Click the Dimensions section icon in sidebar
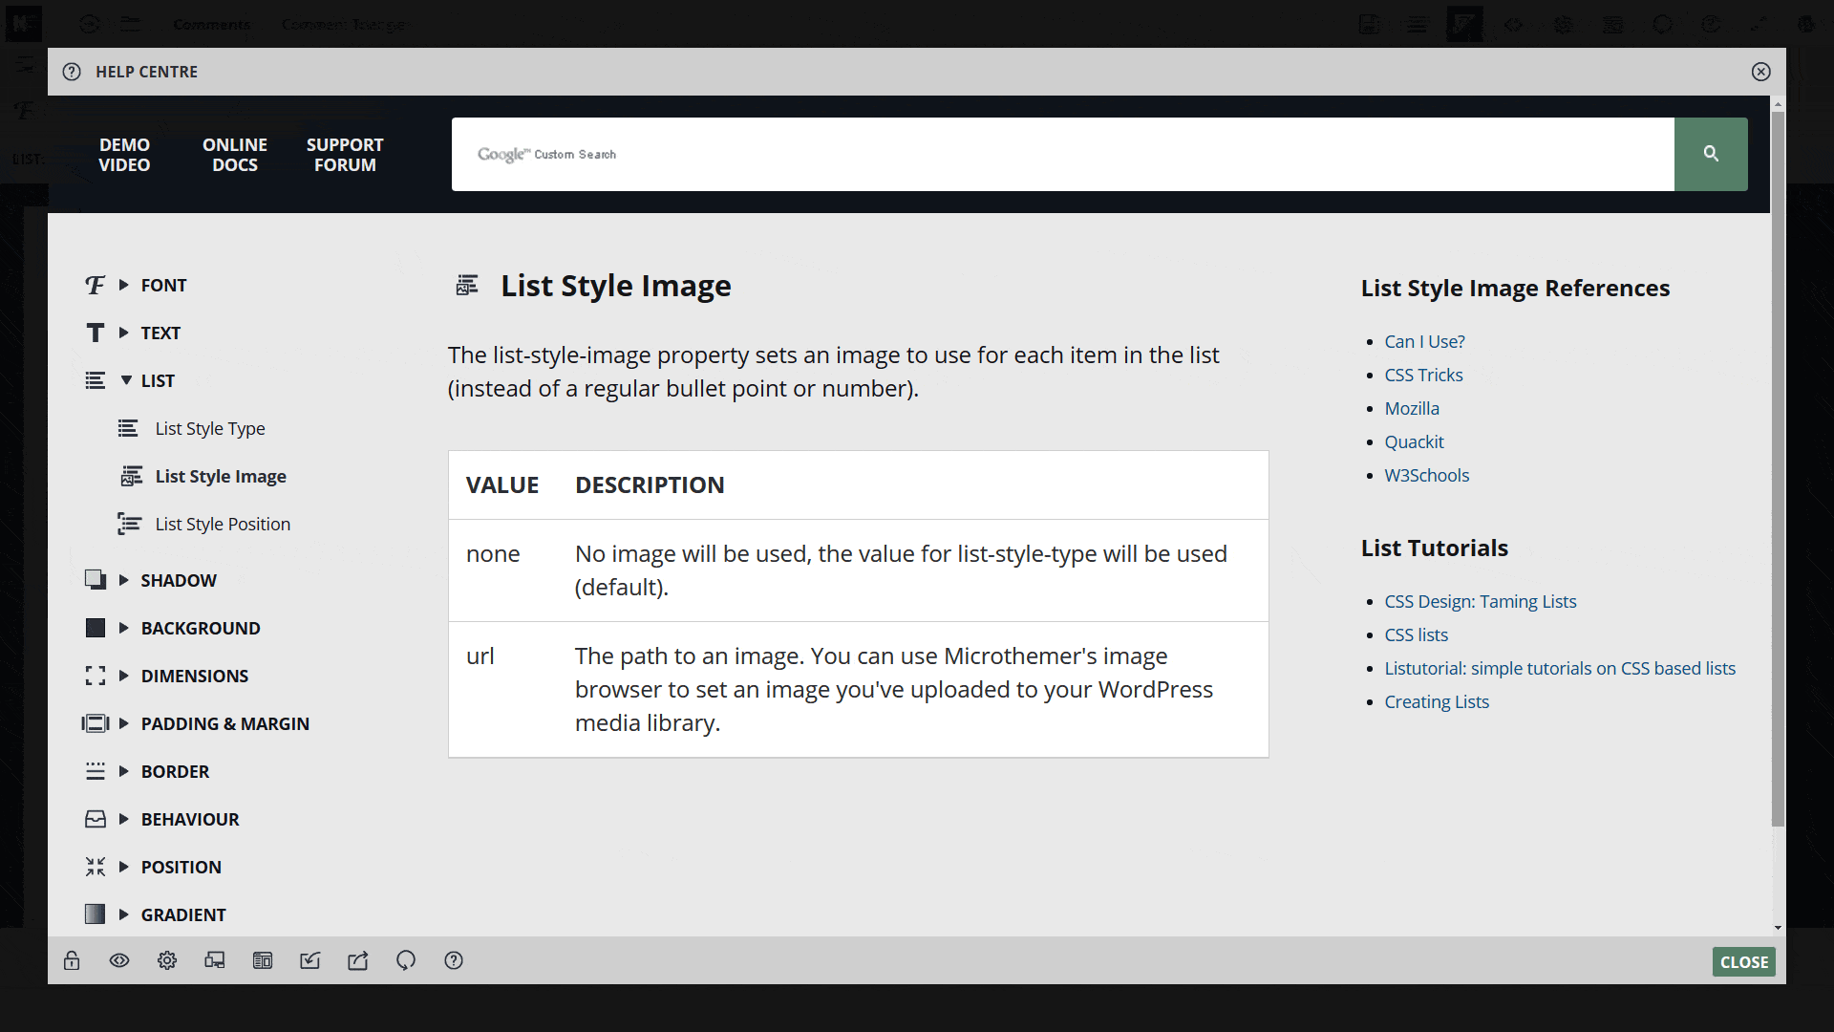This screenshot has height=1032, width=1834. 96,676
